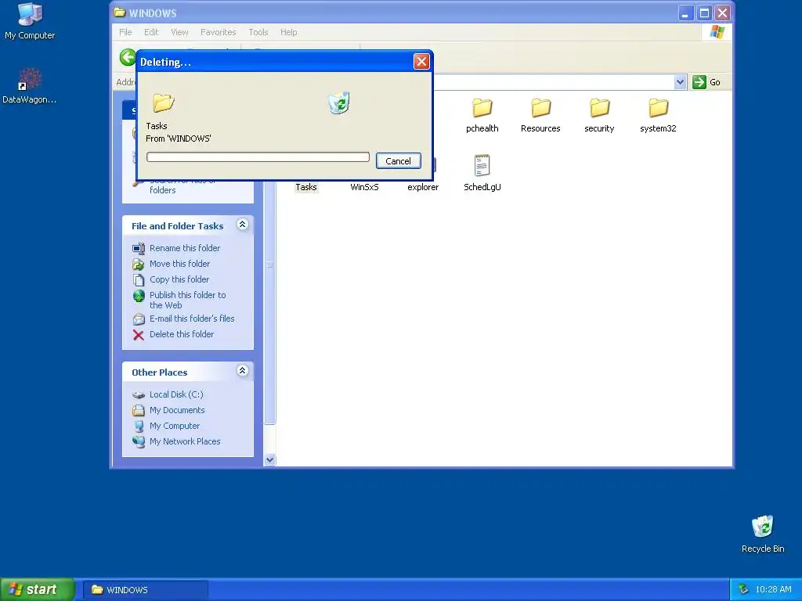
Task: Click E-mail this folder's files
Action: click(192, 318)
